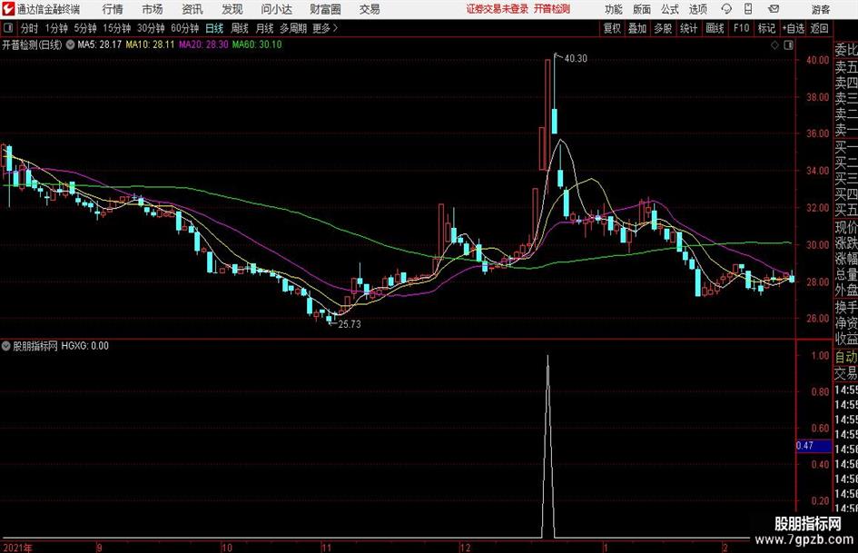Screen dimensions: 858x553
Task: Open the 选项 menu
Action: pos(697,9)
